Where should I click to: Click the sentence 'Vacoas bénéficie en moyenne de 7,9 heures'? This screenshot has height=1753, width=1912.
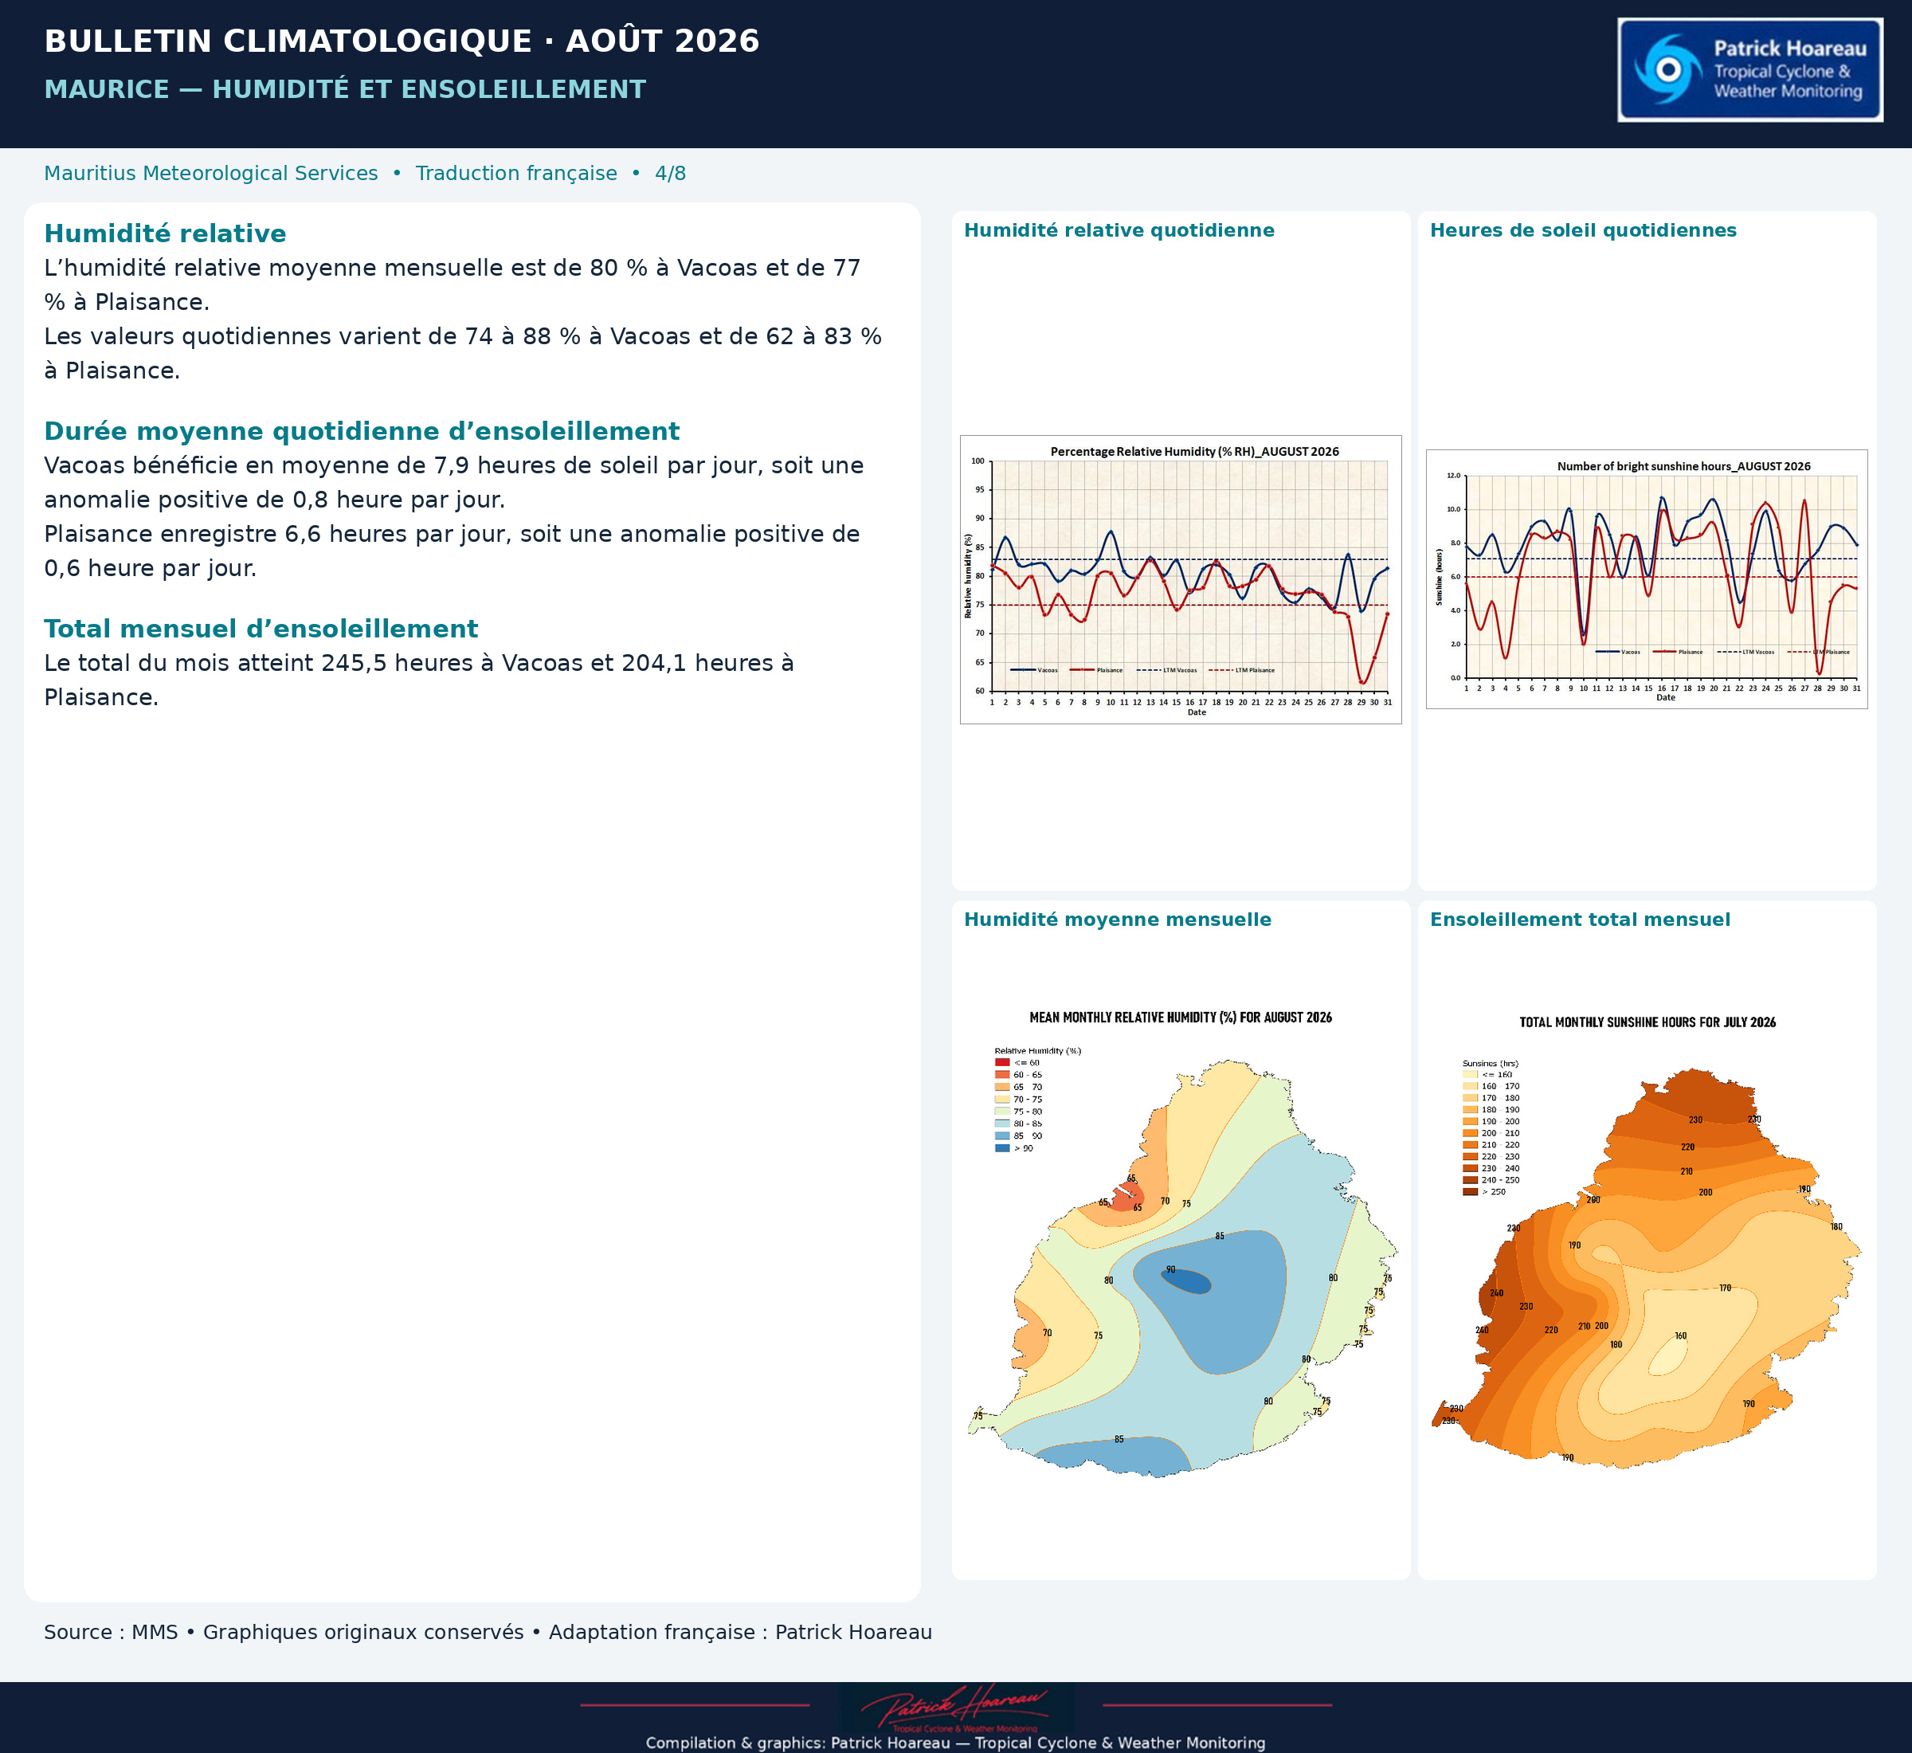pyautogui.click(x=453, y=482)
